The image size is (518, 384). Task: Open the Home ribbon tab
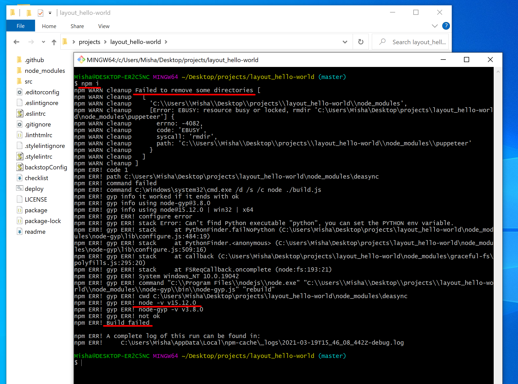tap(49, 26)
